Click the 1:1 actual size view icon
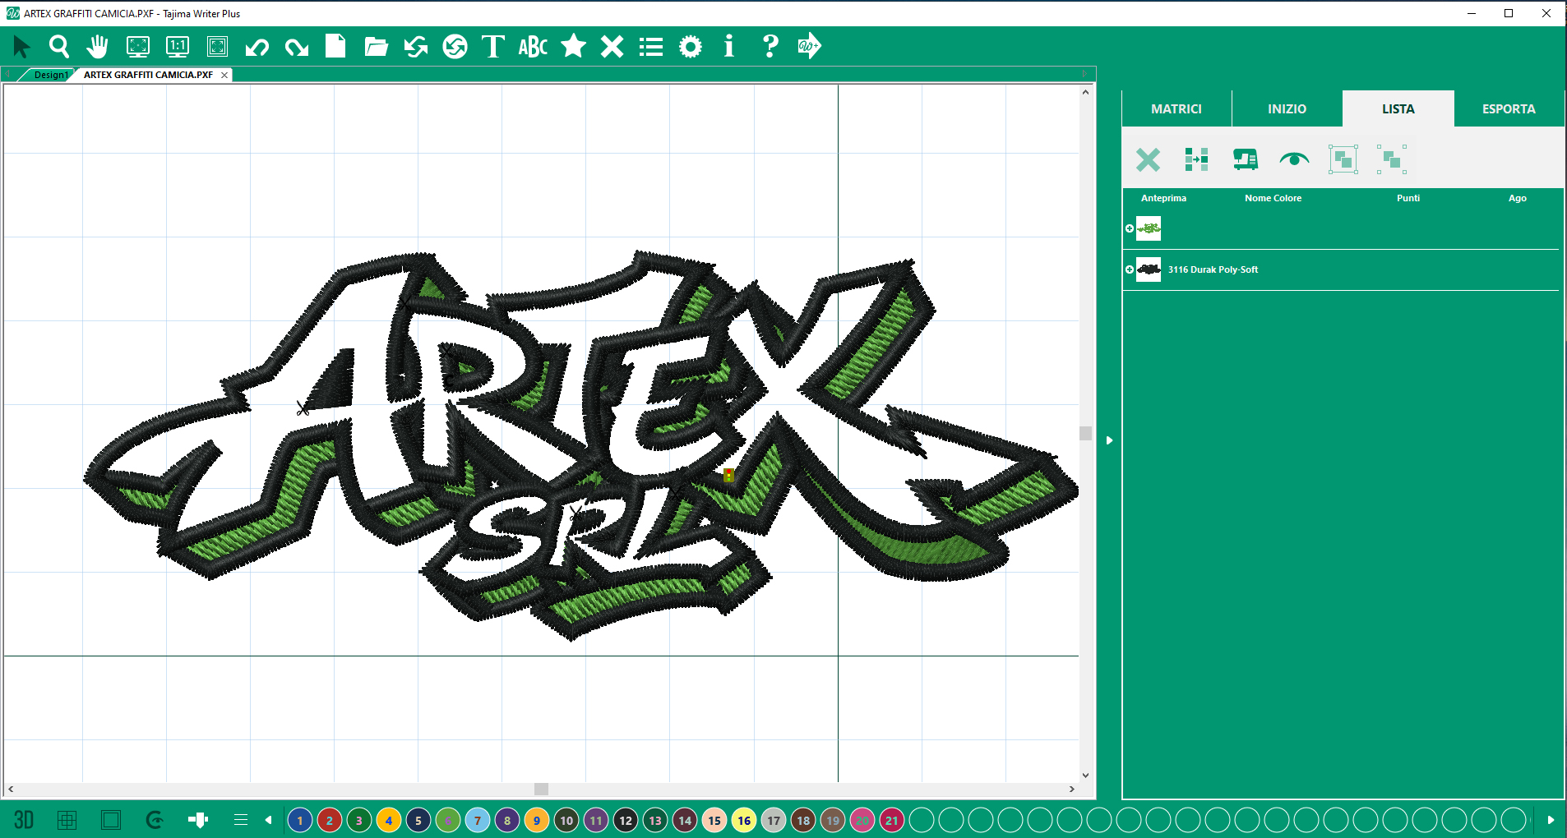The height and width of the screenshot is (838, 1567). (x=178, y=47)
